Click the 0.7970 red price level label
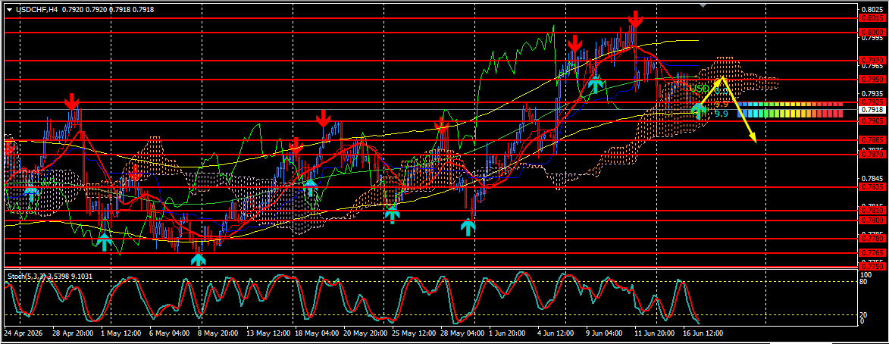Viewport: 889px width, 344px height. [x=872, y=60]
